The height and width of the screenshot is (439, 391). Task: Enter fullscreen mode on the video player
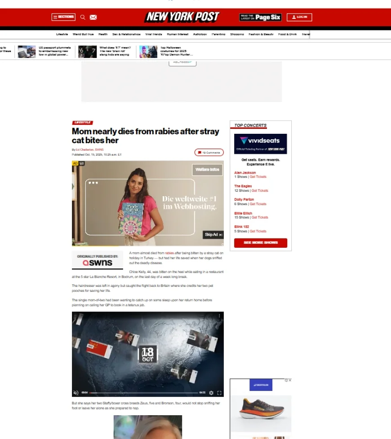point(219,393)
